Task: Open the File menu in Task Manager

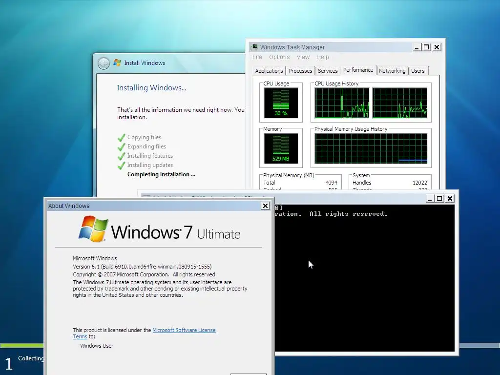Action: pyautogui.click(x=257, y=57)
